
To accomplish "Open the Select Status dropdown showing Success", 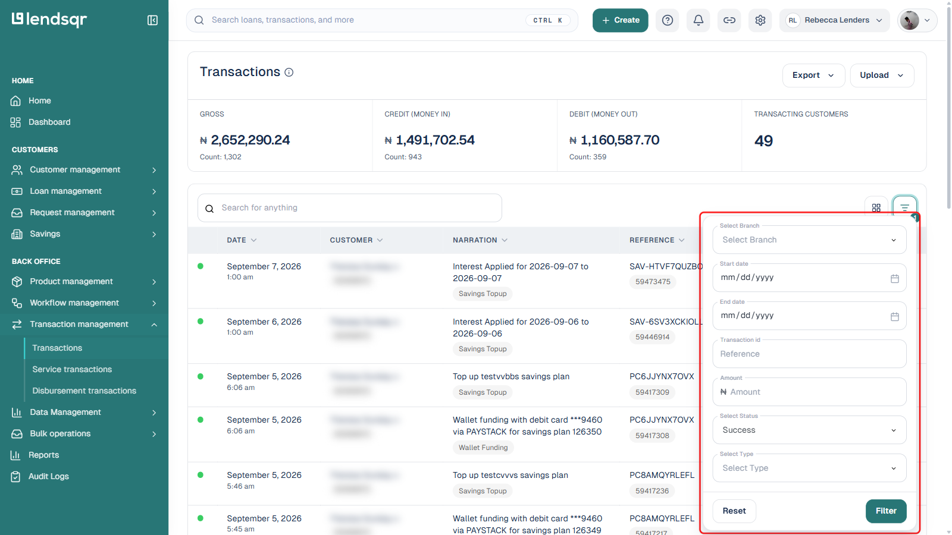I will coord(809,430).
